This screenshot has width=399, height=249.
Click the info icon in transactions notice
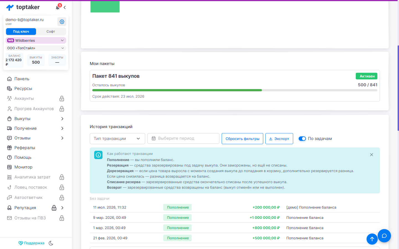pyautogui.click(x=98, y=155)
